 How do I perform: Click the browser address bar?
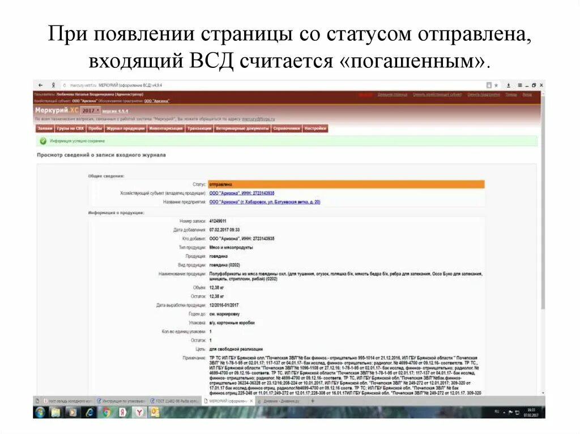point(274,85)
